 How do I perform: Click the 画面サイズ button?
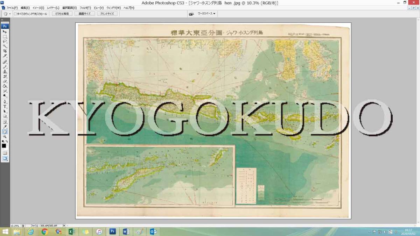[x=84, y=14]
